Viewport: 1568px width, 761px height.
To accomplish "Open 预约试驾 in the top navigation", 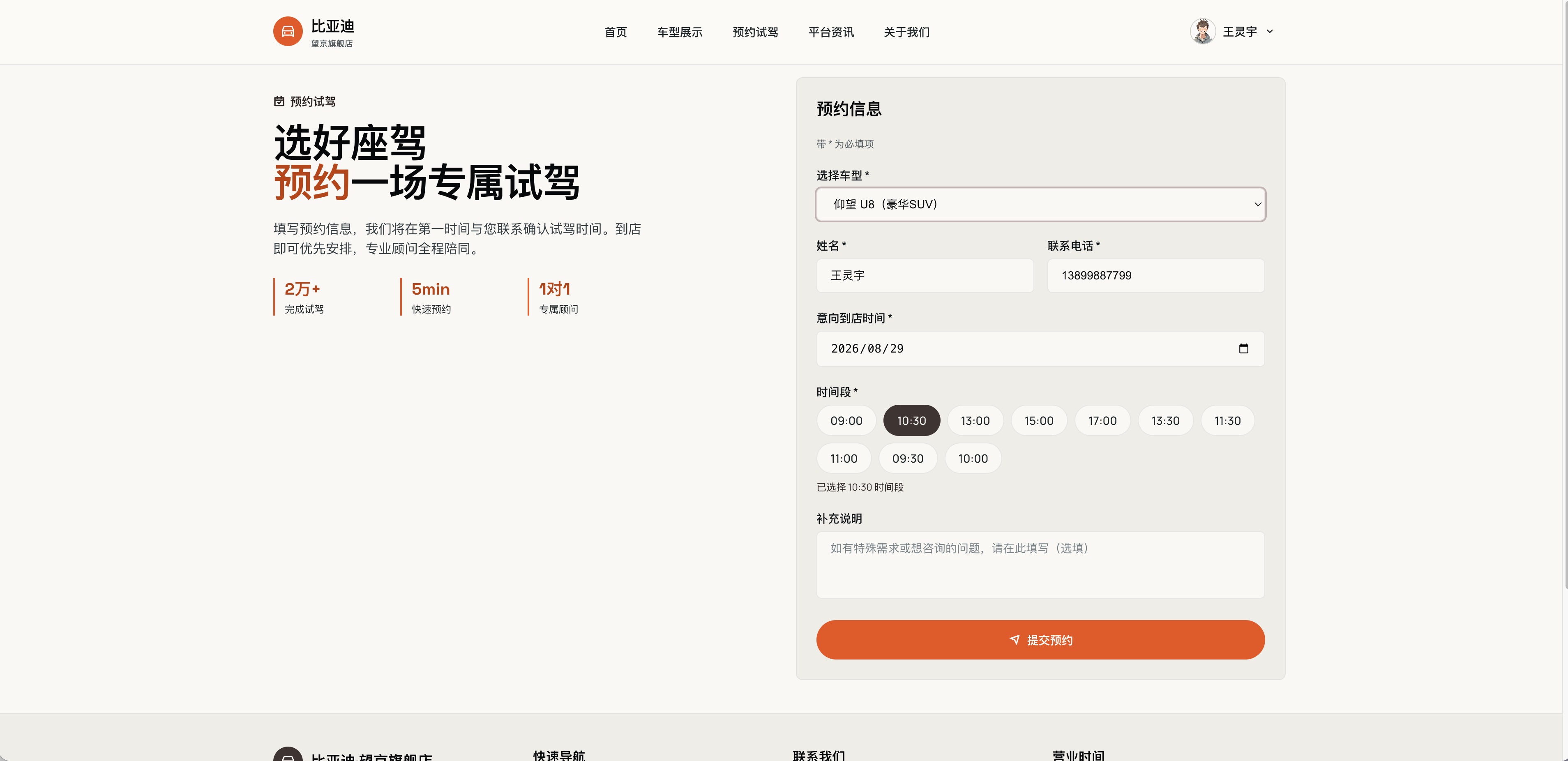I will tap(755, 32).
